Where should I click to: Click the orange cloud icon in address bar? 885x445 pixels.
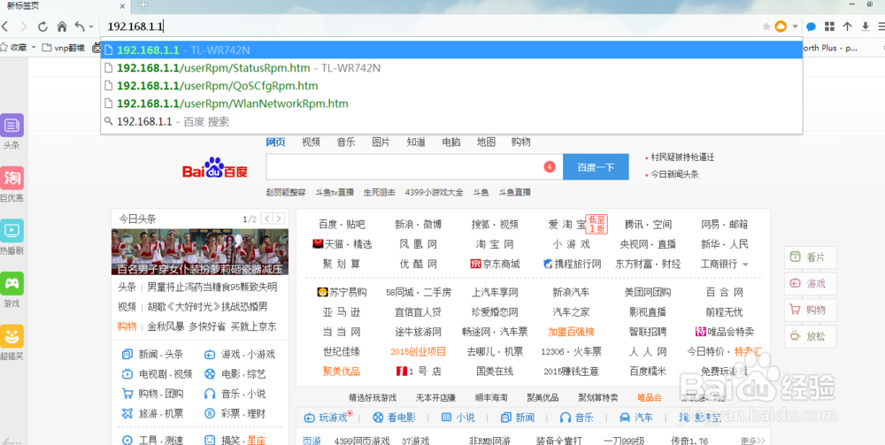[x=781, y=27]
